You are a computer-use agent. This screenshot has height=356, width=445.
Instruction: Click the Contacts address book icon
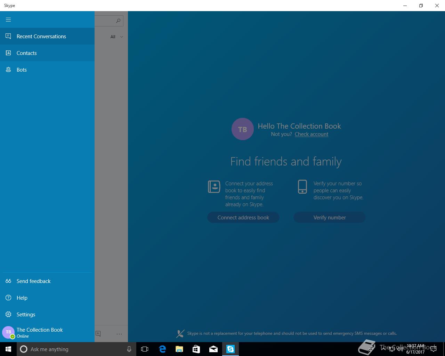8,53
